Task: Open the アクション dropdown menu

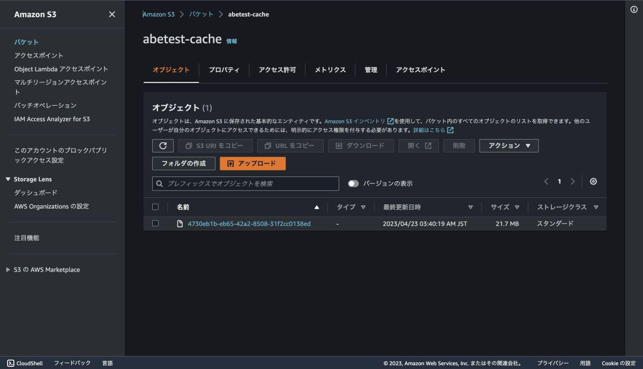Action: (509, 145)
